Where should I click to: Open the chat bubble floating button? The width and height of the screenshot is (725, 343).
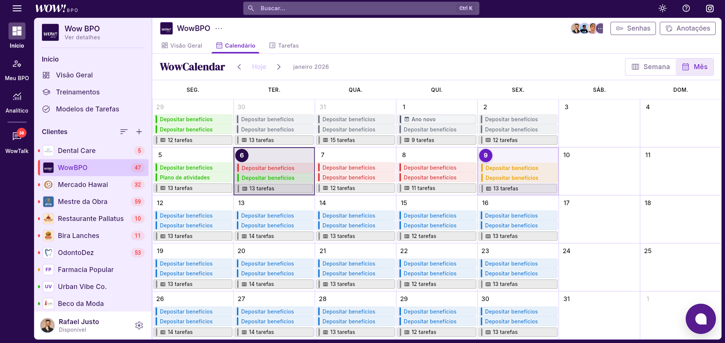tap(700, 319)
